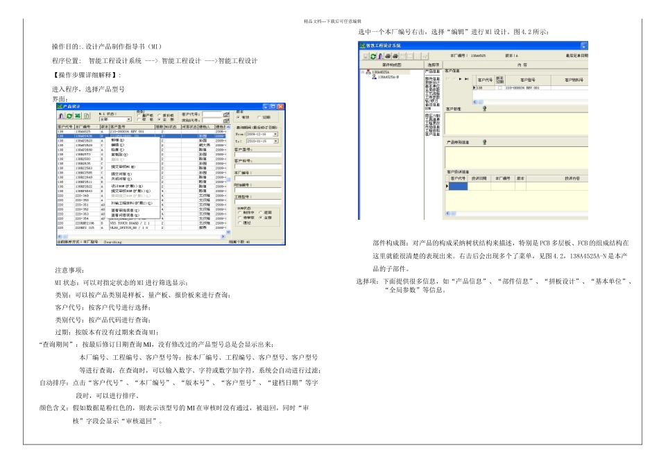This screenshot has width=659, height=466.
Task: Expand tree node 138A4525A
Action: [x=363, y=72]
